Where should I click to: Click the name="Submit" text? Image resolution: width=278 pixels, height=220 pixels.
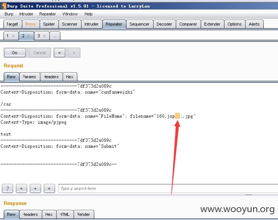tap(102, 146)
